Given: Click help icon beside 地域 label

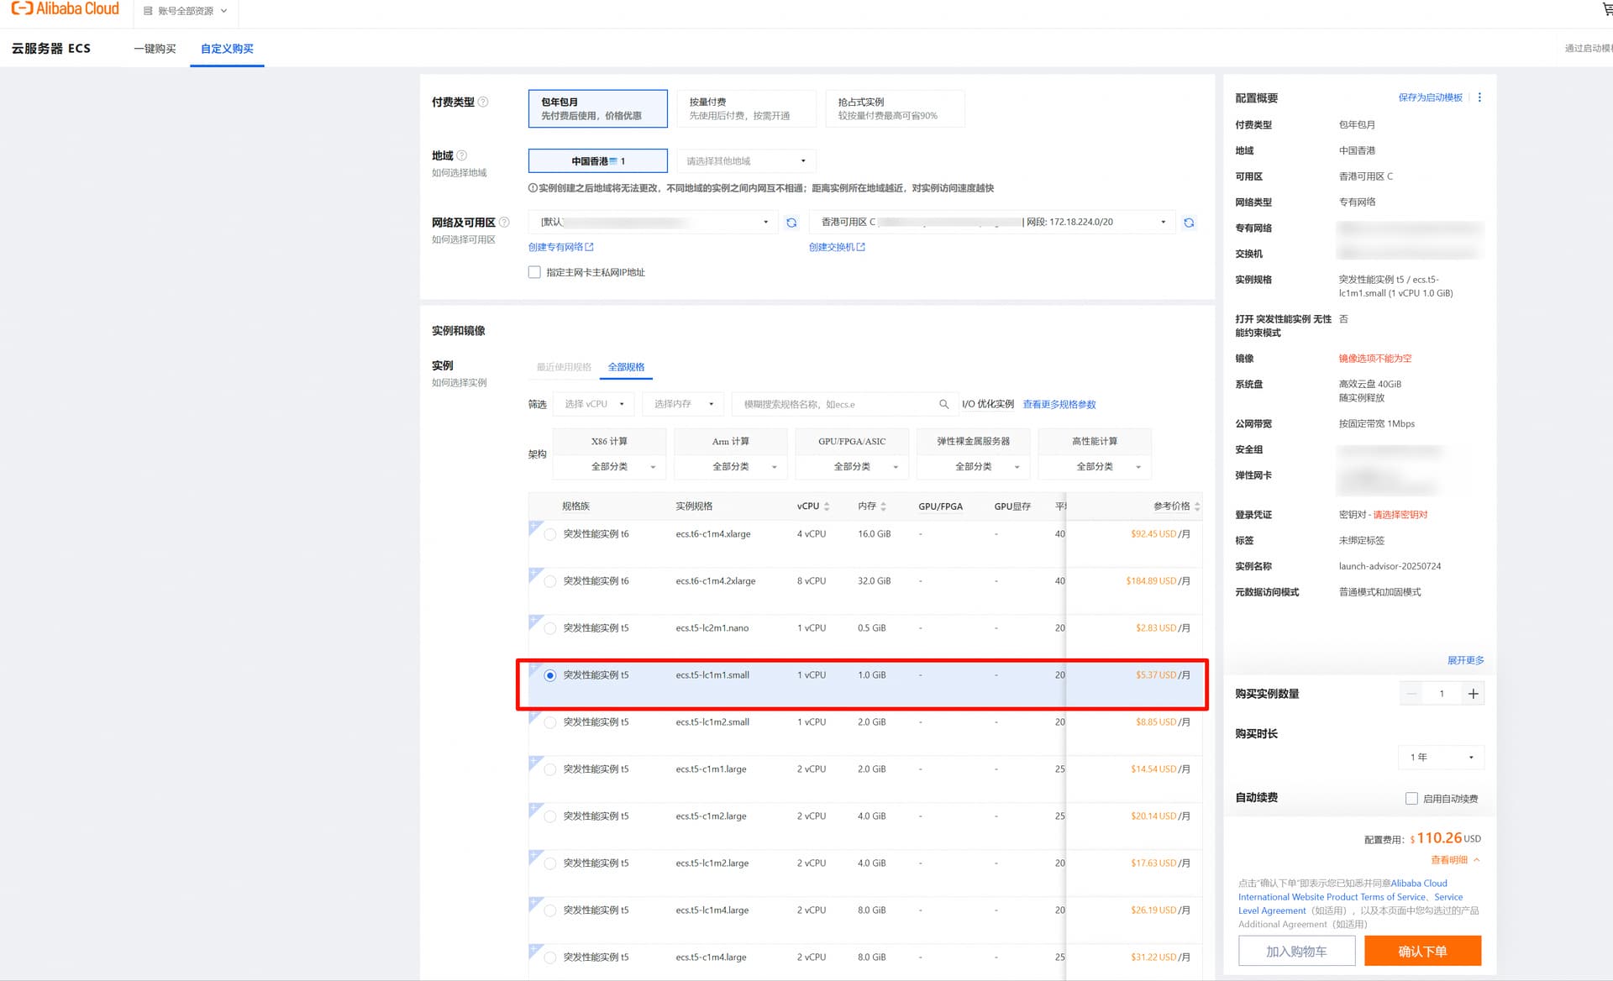Looking at the screenshot, I should (x=462, y=155).
